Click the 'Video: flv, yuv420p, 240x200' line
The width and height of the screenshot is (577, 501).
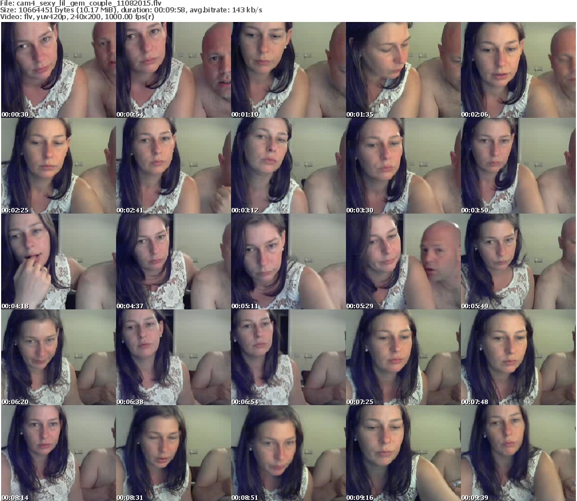point(77,16)
